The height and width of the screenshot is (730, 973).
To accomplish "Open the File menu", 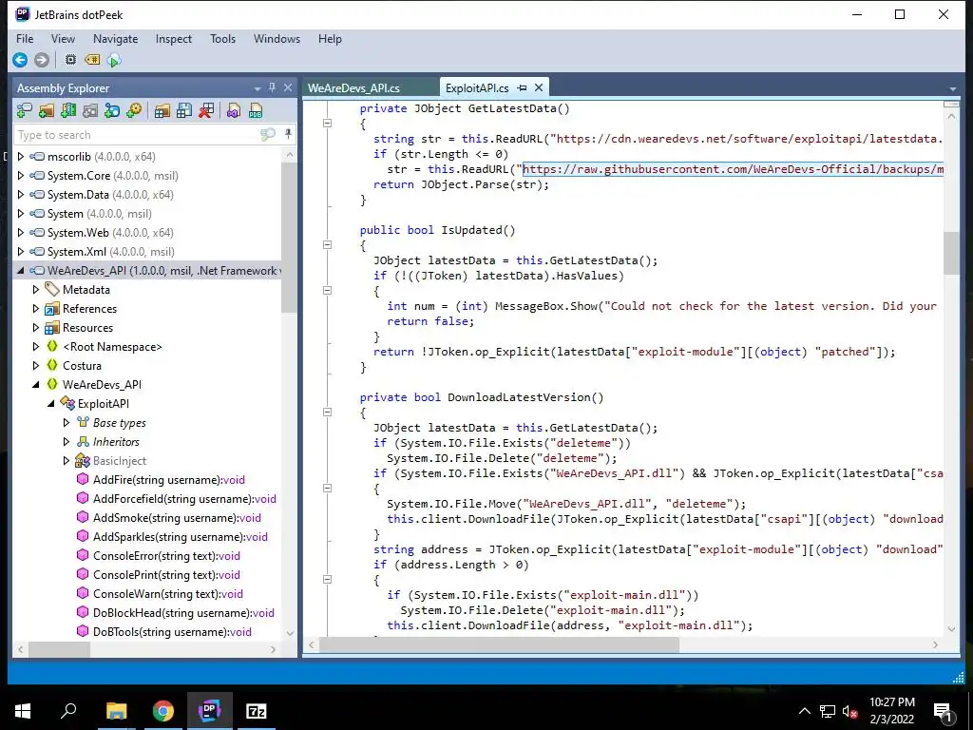I will (x=25, y=38).
